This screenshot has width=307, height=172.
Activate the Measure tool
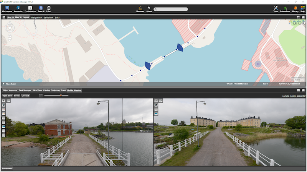[140, 8]
